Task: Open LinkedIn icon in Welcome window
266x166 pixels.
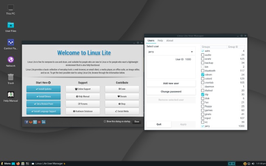Action: click(x=44, y=122)
